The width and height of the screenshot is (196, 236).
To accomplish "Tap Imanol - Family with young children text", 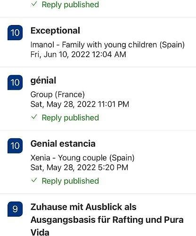I will (107, 45).
